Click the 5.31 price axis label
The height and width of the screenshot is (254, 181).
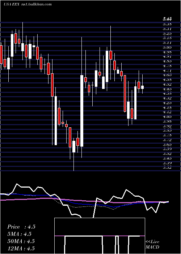167,29
